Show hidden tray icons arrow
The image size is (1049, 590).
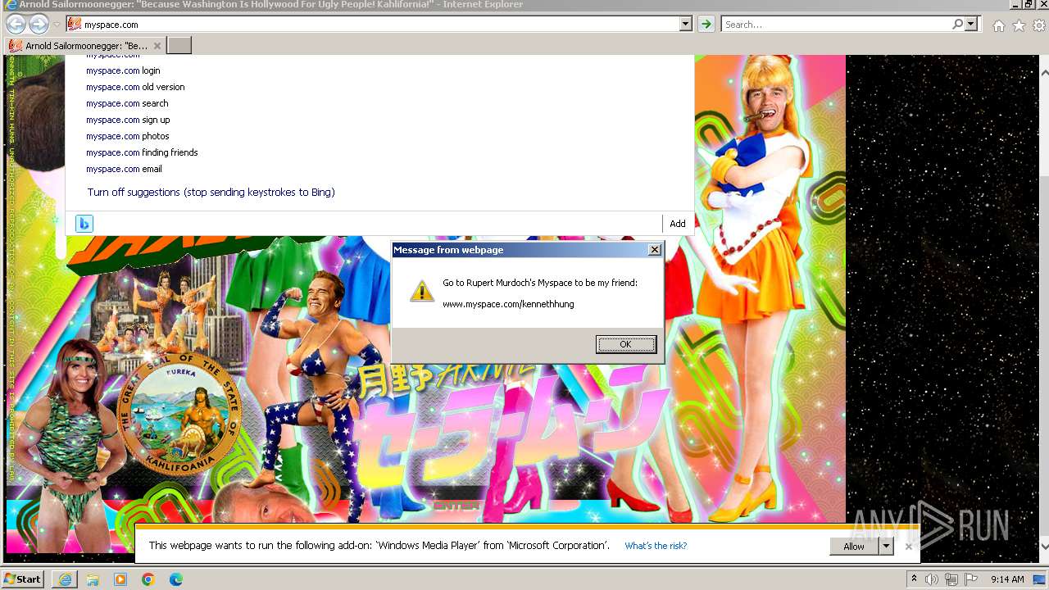pos(914,579)
